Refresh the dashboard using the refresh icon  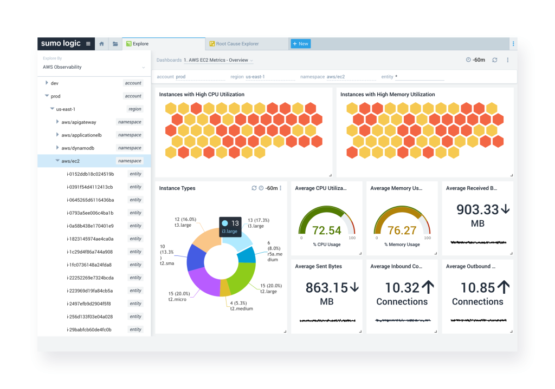click(494, 60)
